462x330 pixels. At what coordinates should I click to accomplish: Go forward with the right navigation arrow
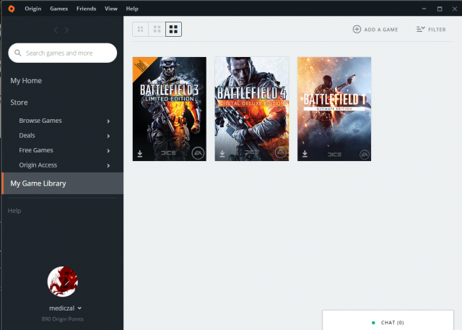click(66, 30)
